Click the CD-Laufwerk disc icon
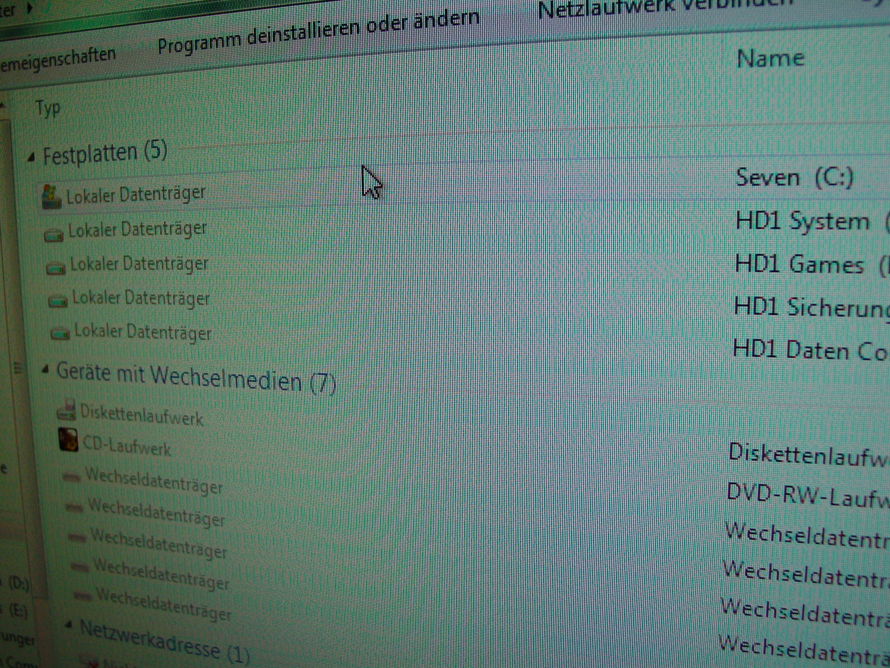The width and height of the screenshot is (890, 668). tap(69, 440)
